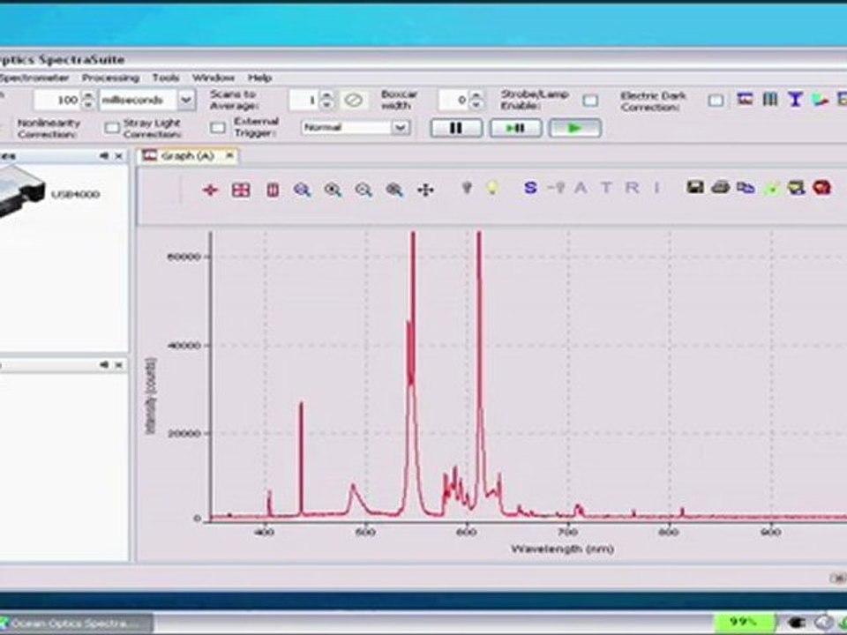847x635 pixels.
Task: Click the blue columns icon in top toolbar
Action: [769, 100]
